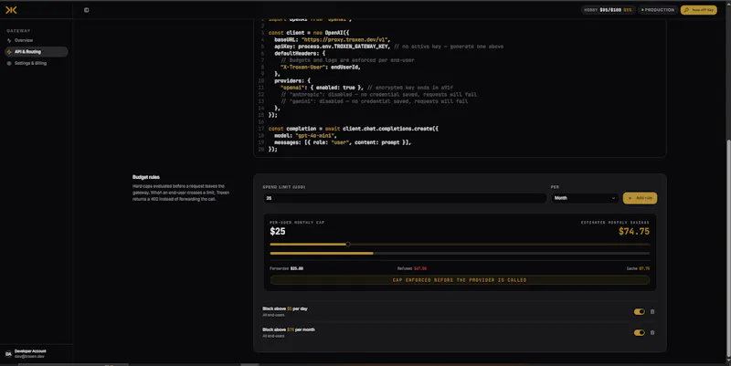
Task: Toggle the sidebar collapse icon
Action: tap(86, 10)
